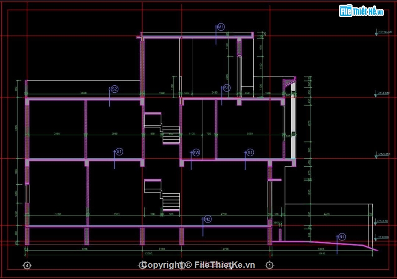Screen dimensions: 397x279
Task: Click the 6200 bottom dimension text
Action: [85, 249]
